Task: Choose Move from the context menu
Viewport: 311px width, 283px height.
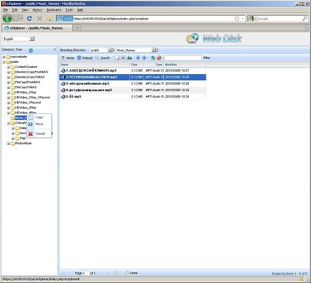Action: (x=39, y=124)
